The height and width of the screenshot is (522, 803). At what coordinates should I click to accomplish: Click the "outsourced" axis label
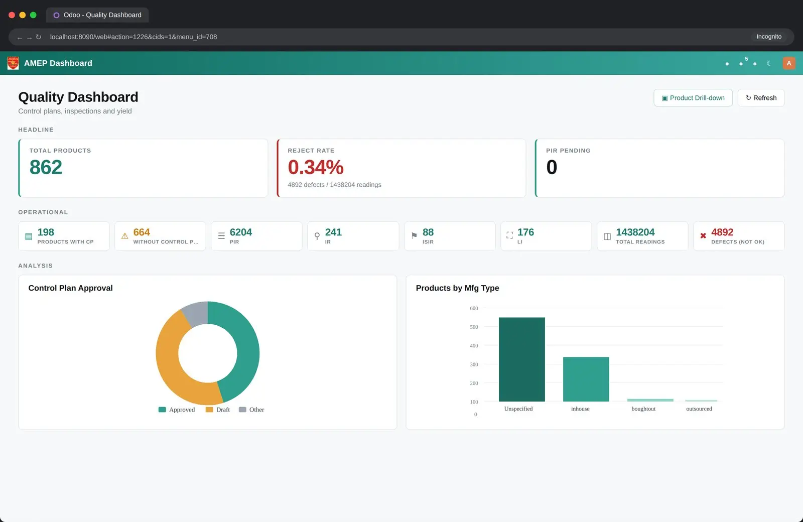pyautogui.click(x=699, y=409)
